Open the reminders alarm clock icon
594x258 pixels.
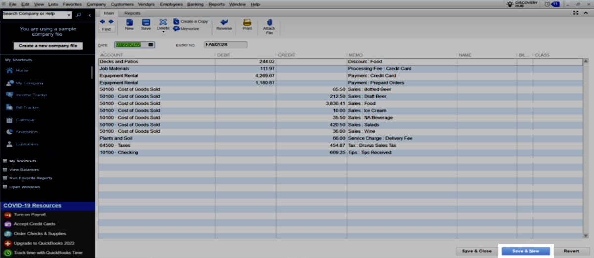coord(547,4)
